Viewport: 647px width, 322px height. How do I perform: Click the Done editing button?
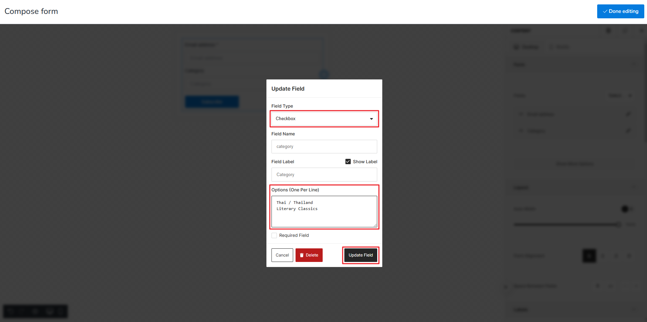click(620, 11)
